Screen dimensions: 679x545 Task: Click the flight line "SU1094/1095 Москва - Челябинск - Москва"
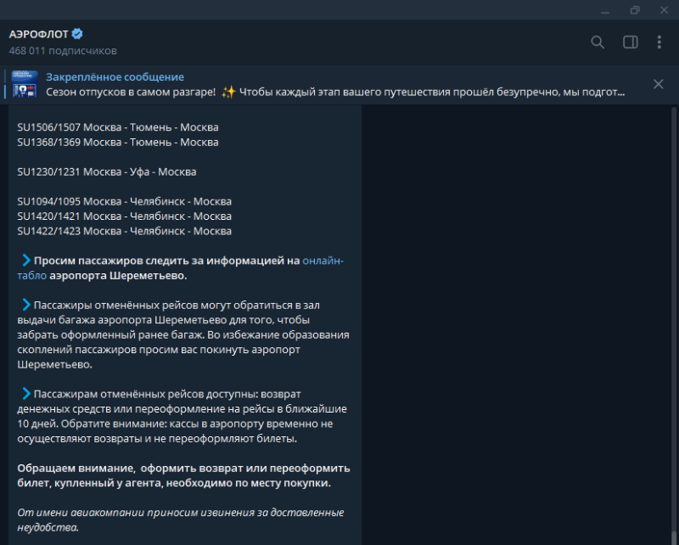(x=124, y=201)
